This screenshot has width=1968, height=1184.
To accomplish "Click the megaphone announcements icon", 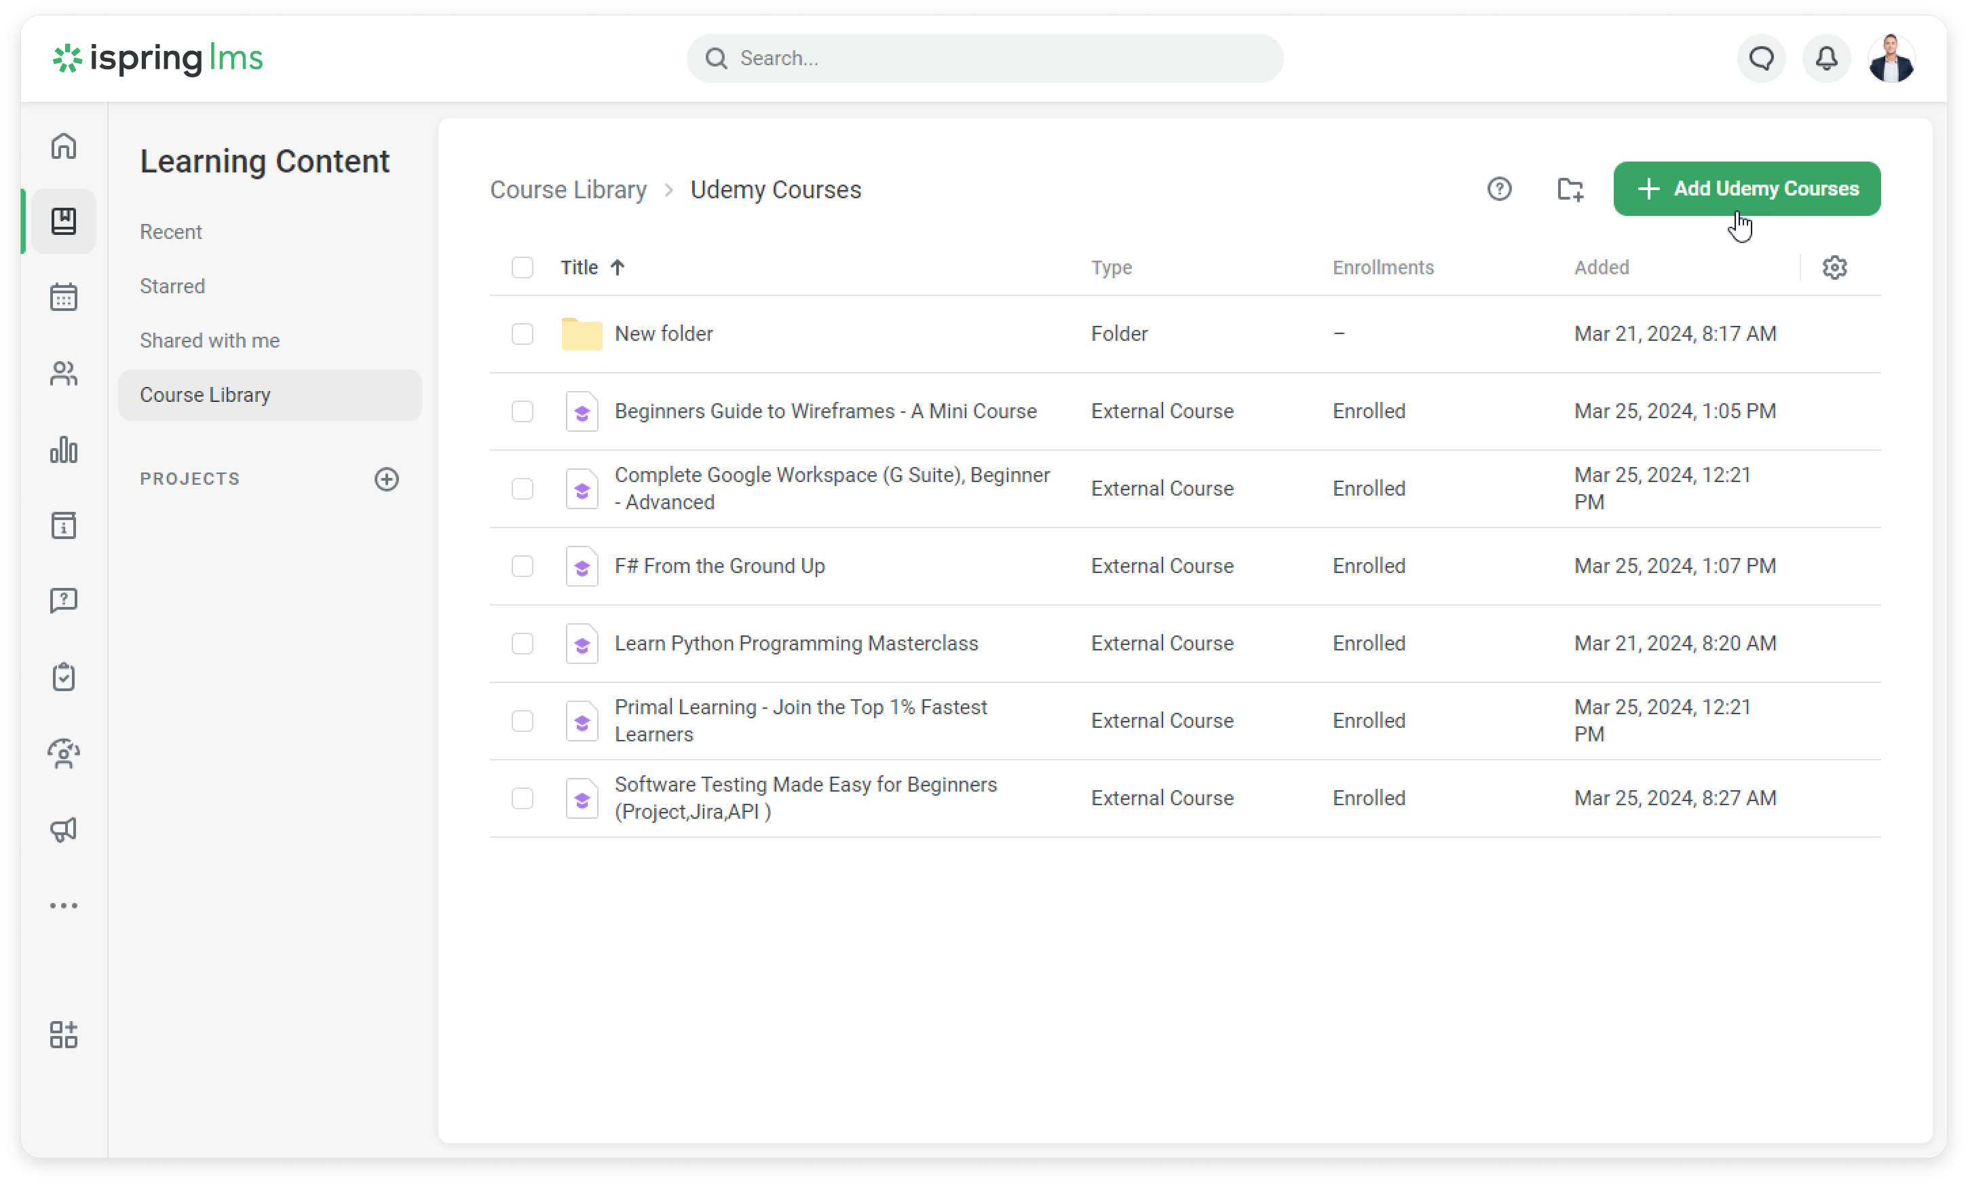I will (64, 830).
